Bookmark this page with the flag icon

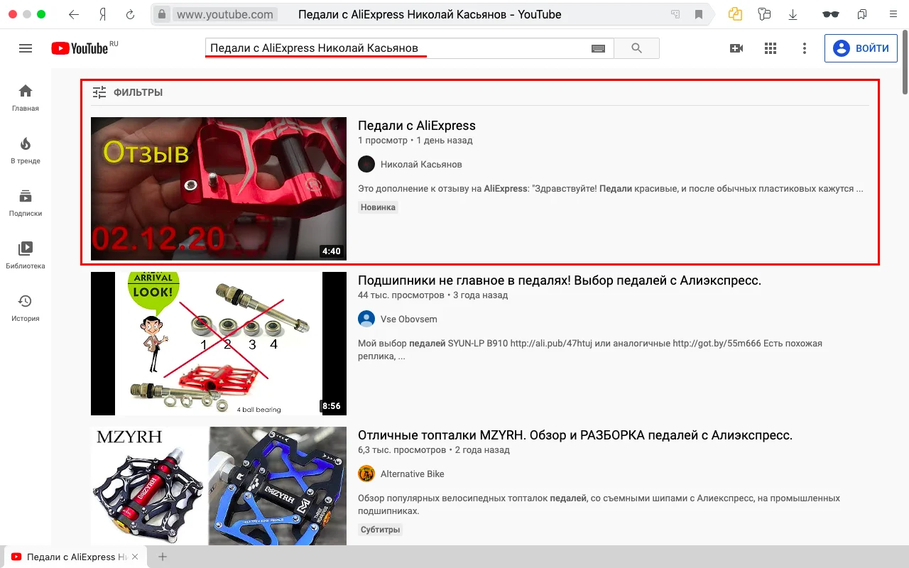click(699, 14)
